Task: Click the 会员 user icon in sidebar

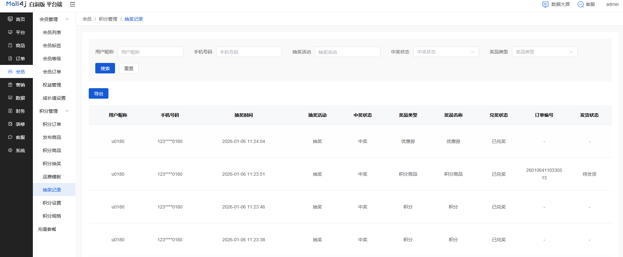Action: [x=10, y=71]
